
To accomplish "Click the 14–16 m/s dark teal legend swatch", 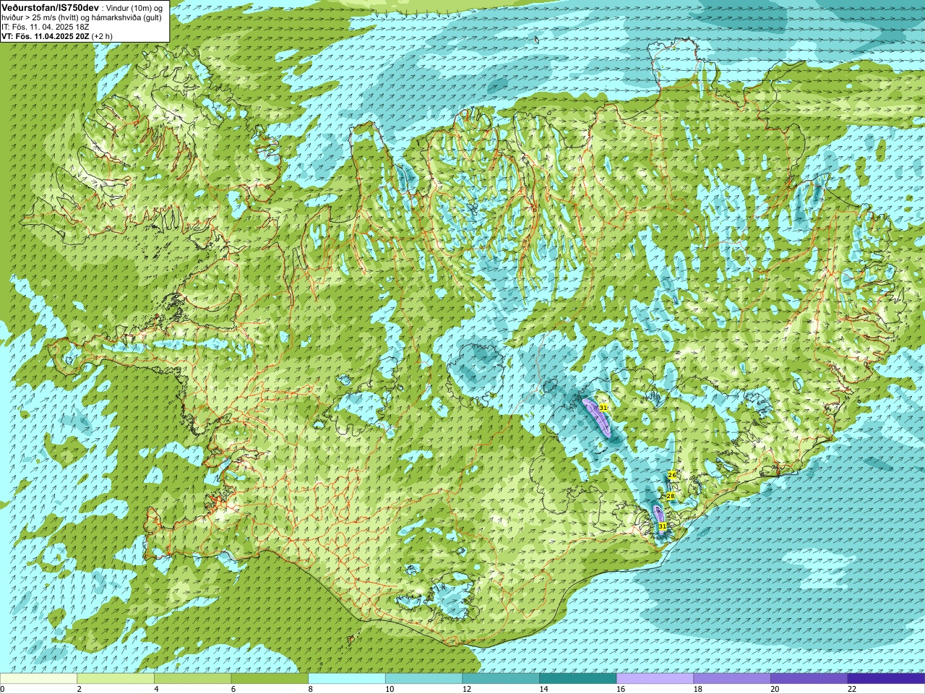I will click(x=578, y=679).
